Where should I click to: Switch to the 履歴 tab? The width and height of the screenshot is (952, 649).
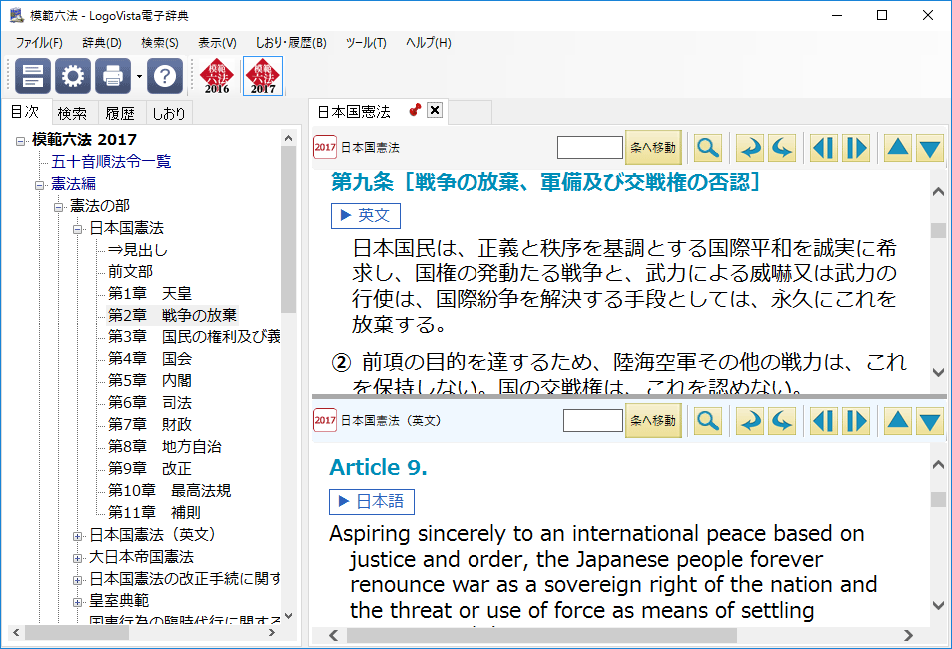tap(120, 113)
